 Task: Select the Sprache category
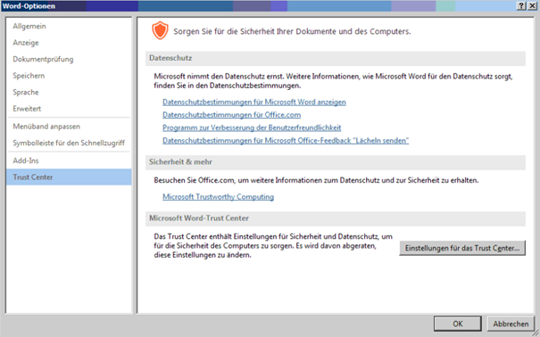(x=69, y=92)
